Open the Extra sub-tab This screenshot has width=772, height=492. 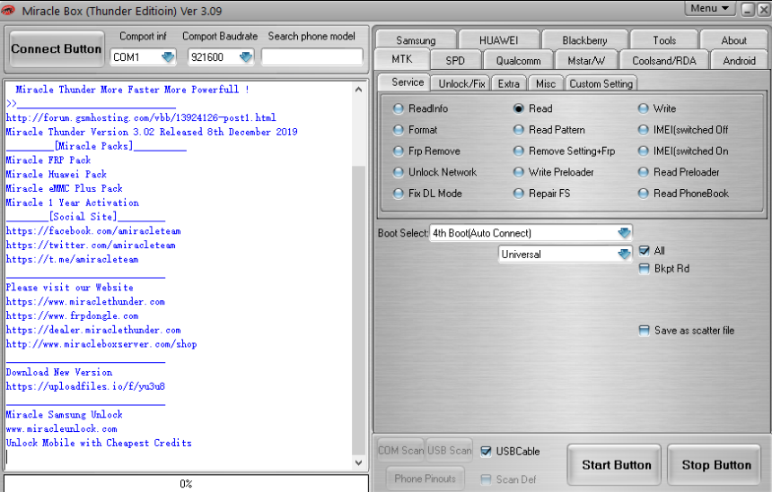point(509,84)
